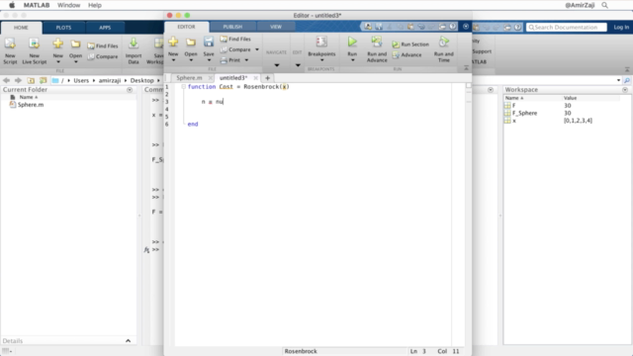Switch to the VIEW tab in Editor

(x=276, y=27)
